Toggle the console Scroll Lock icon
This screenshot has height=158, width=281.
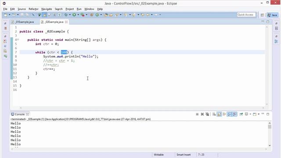point(219,114)
